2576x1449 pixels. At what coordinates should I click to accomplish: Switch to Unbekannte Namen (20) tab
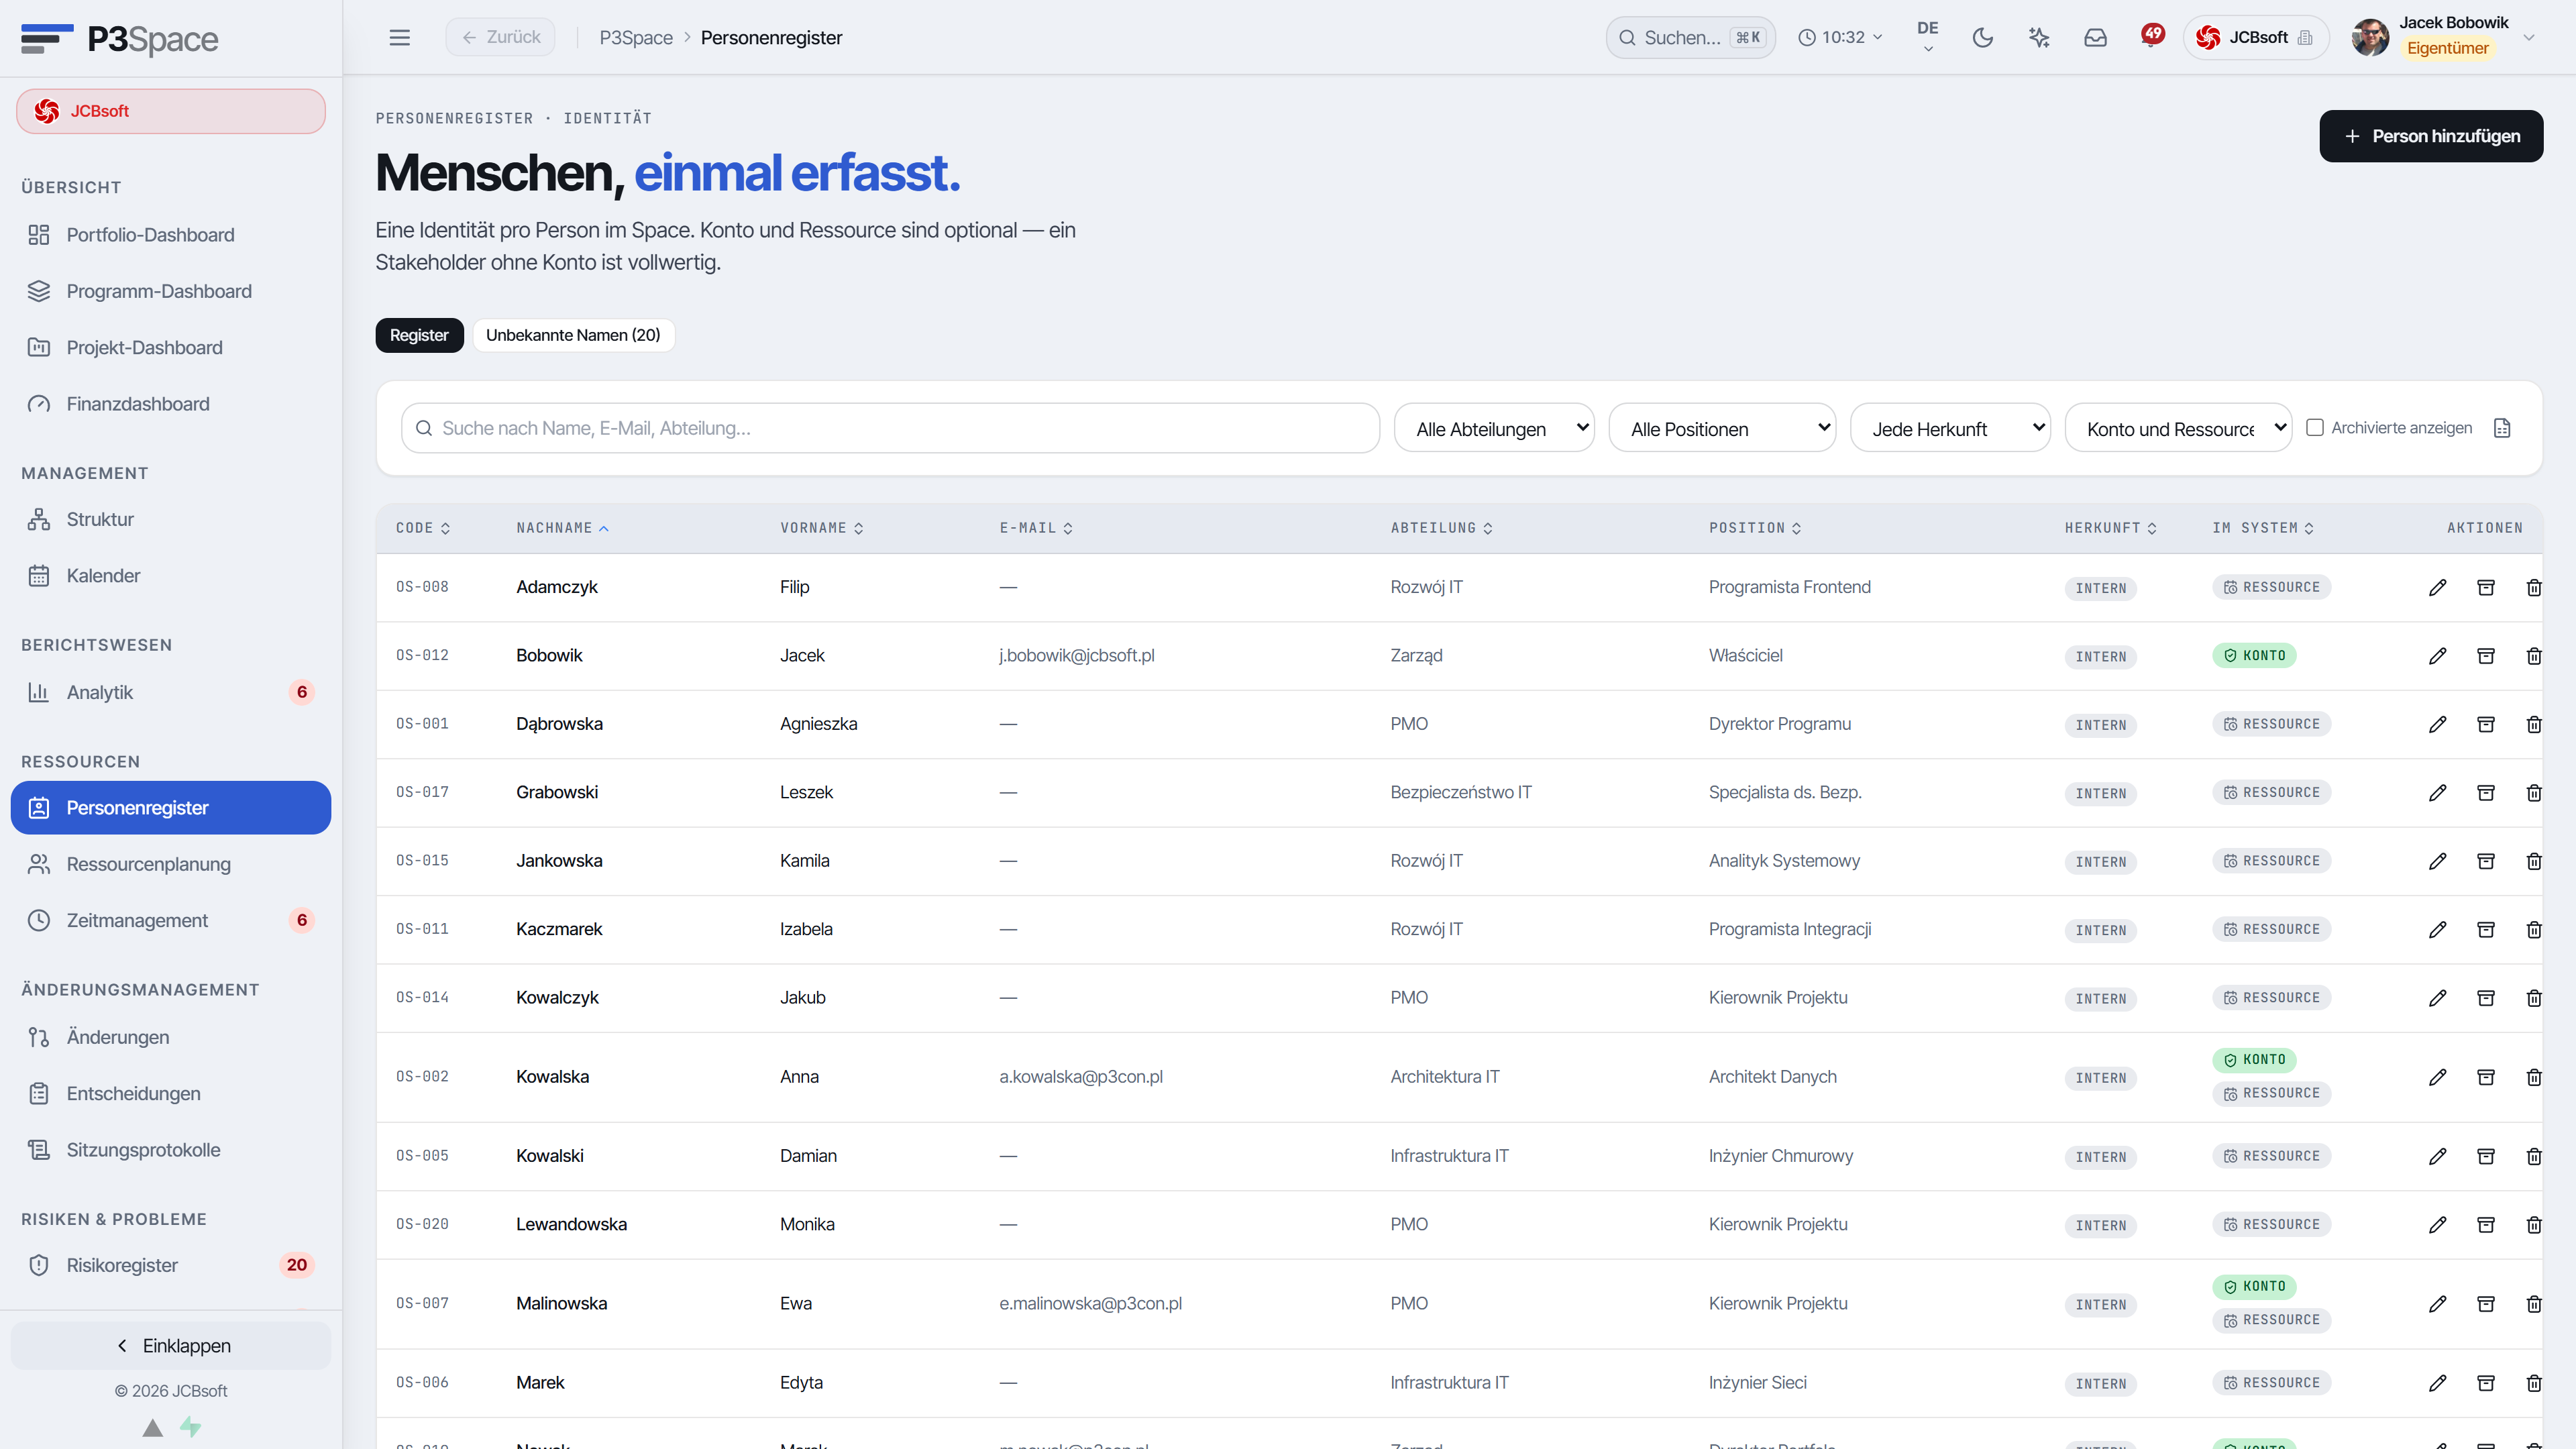573,335
